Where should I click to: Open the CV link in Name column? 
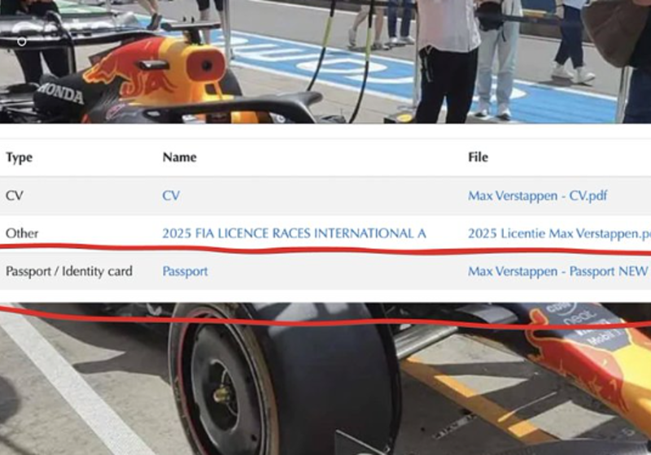coord(171,196)
